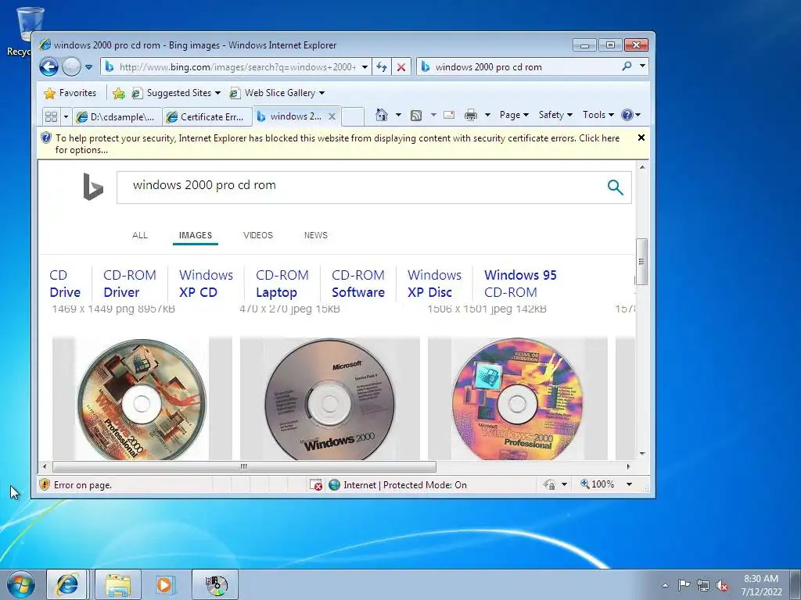Open Windows Explorer from the taskbar
The width and height of the screenshot is (801, 600).
click(118, 584)
